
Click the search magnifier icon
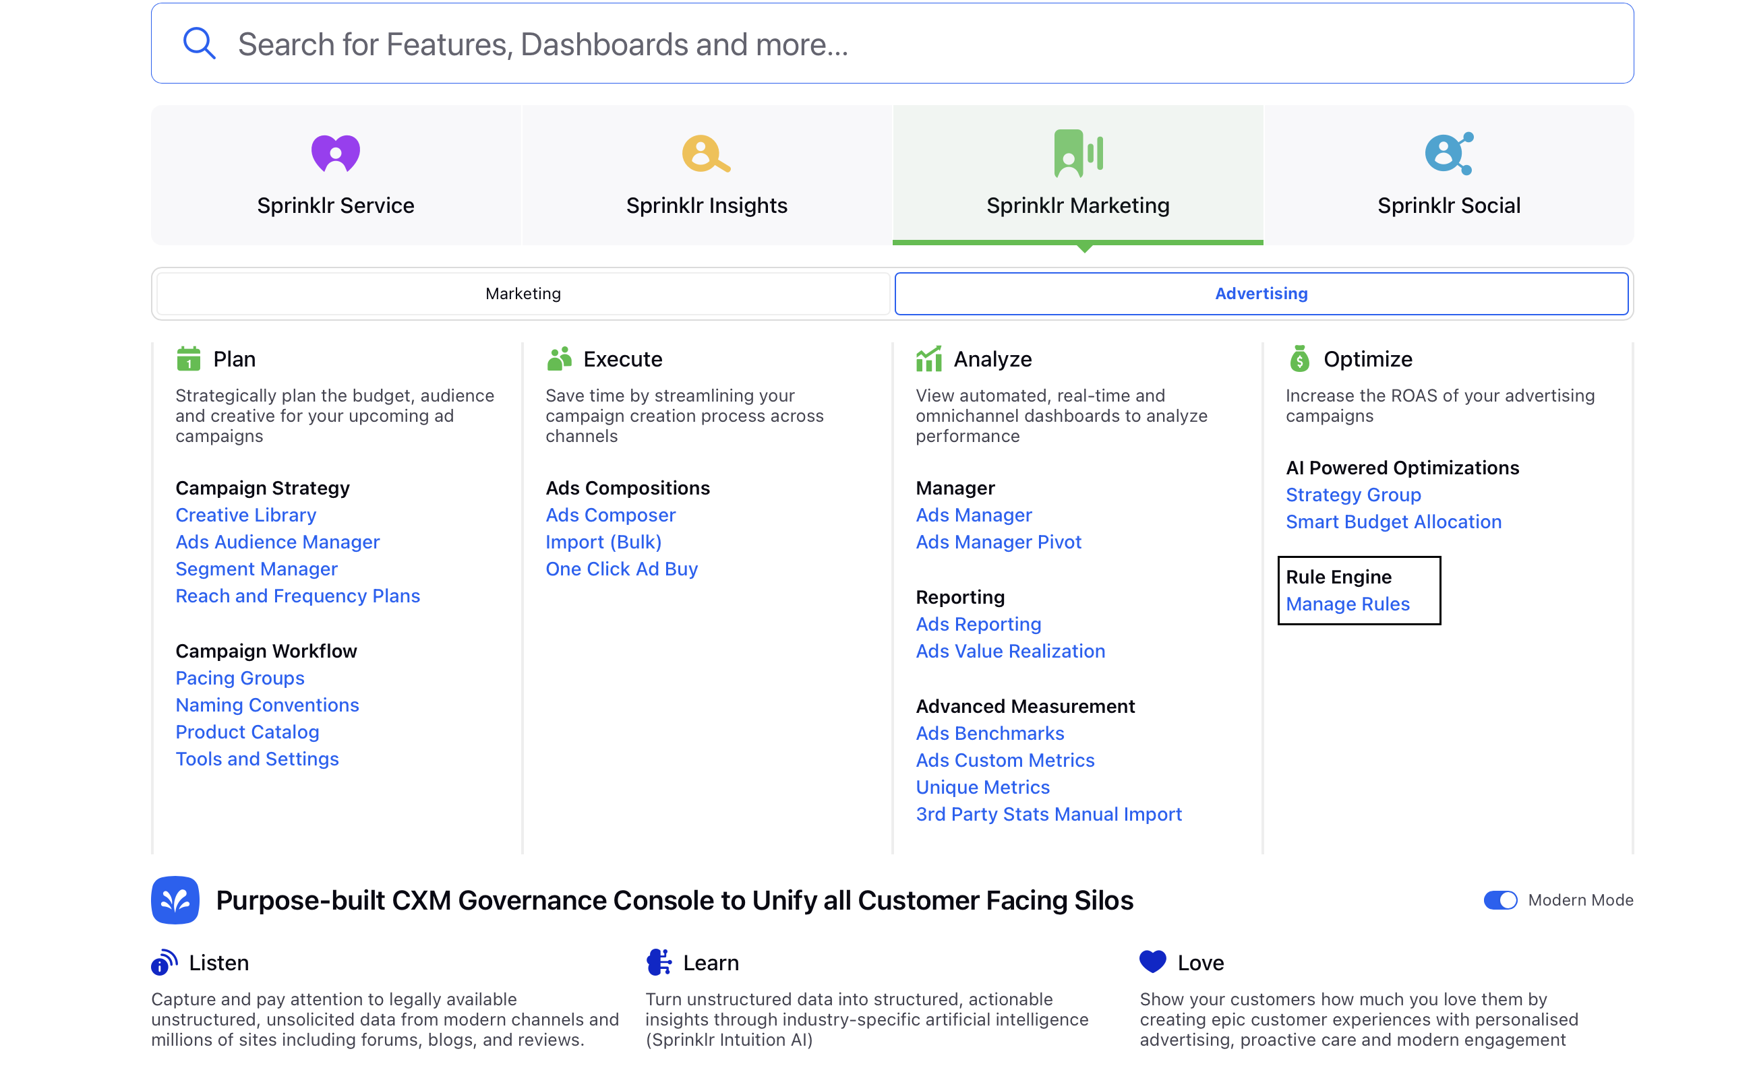[x=198, y=43]
